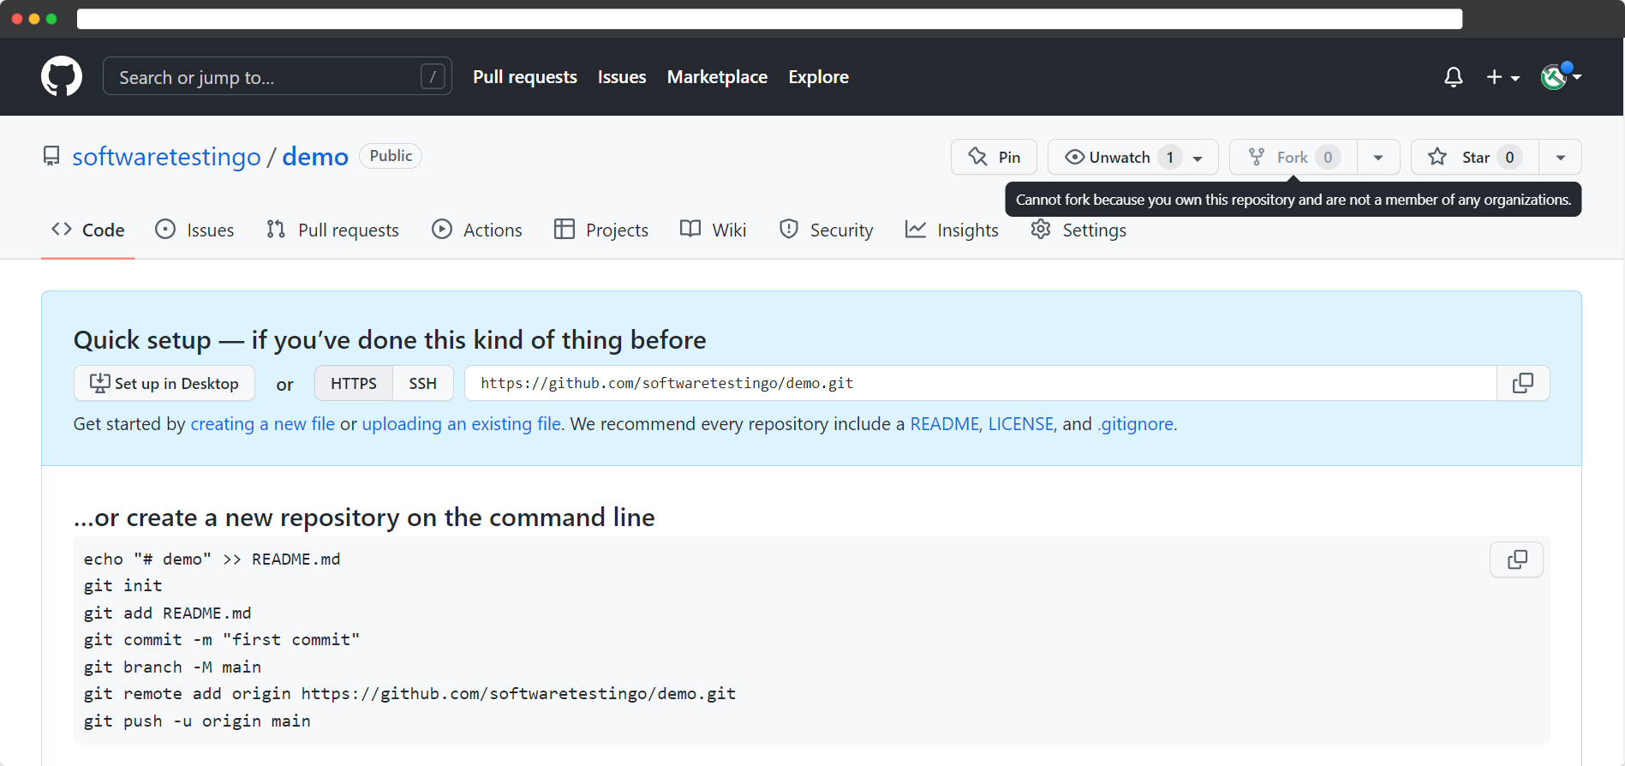Viewport: 1625px width, 766px height.
Task: Switch to the repository Issues tab
Action: [194, 230]
